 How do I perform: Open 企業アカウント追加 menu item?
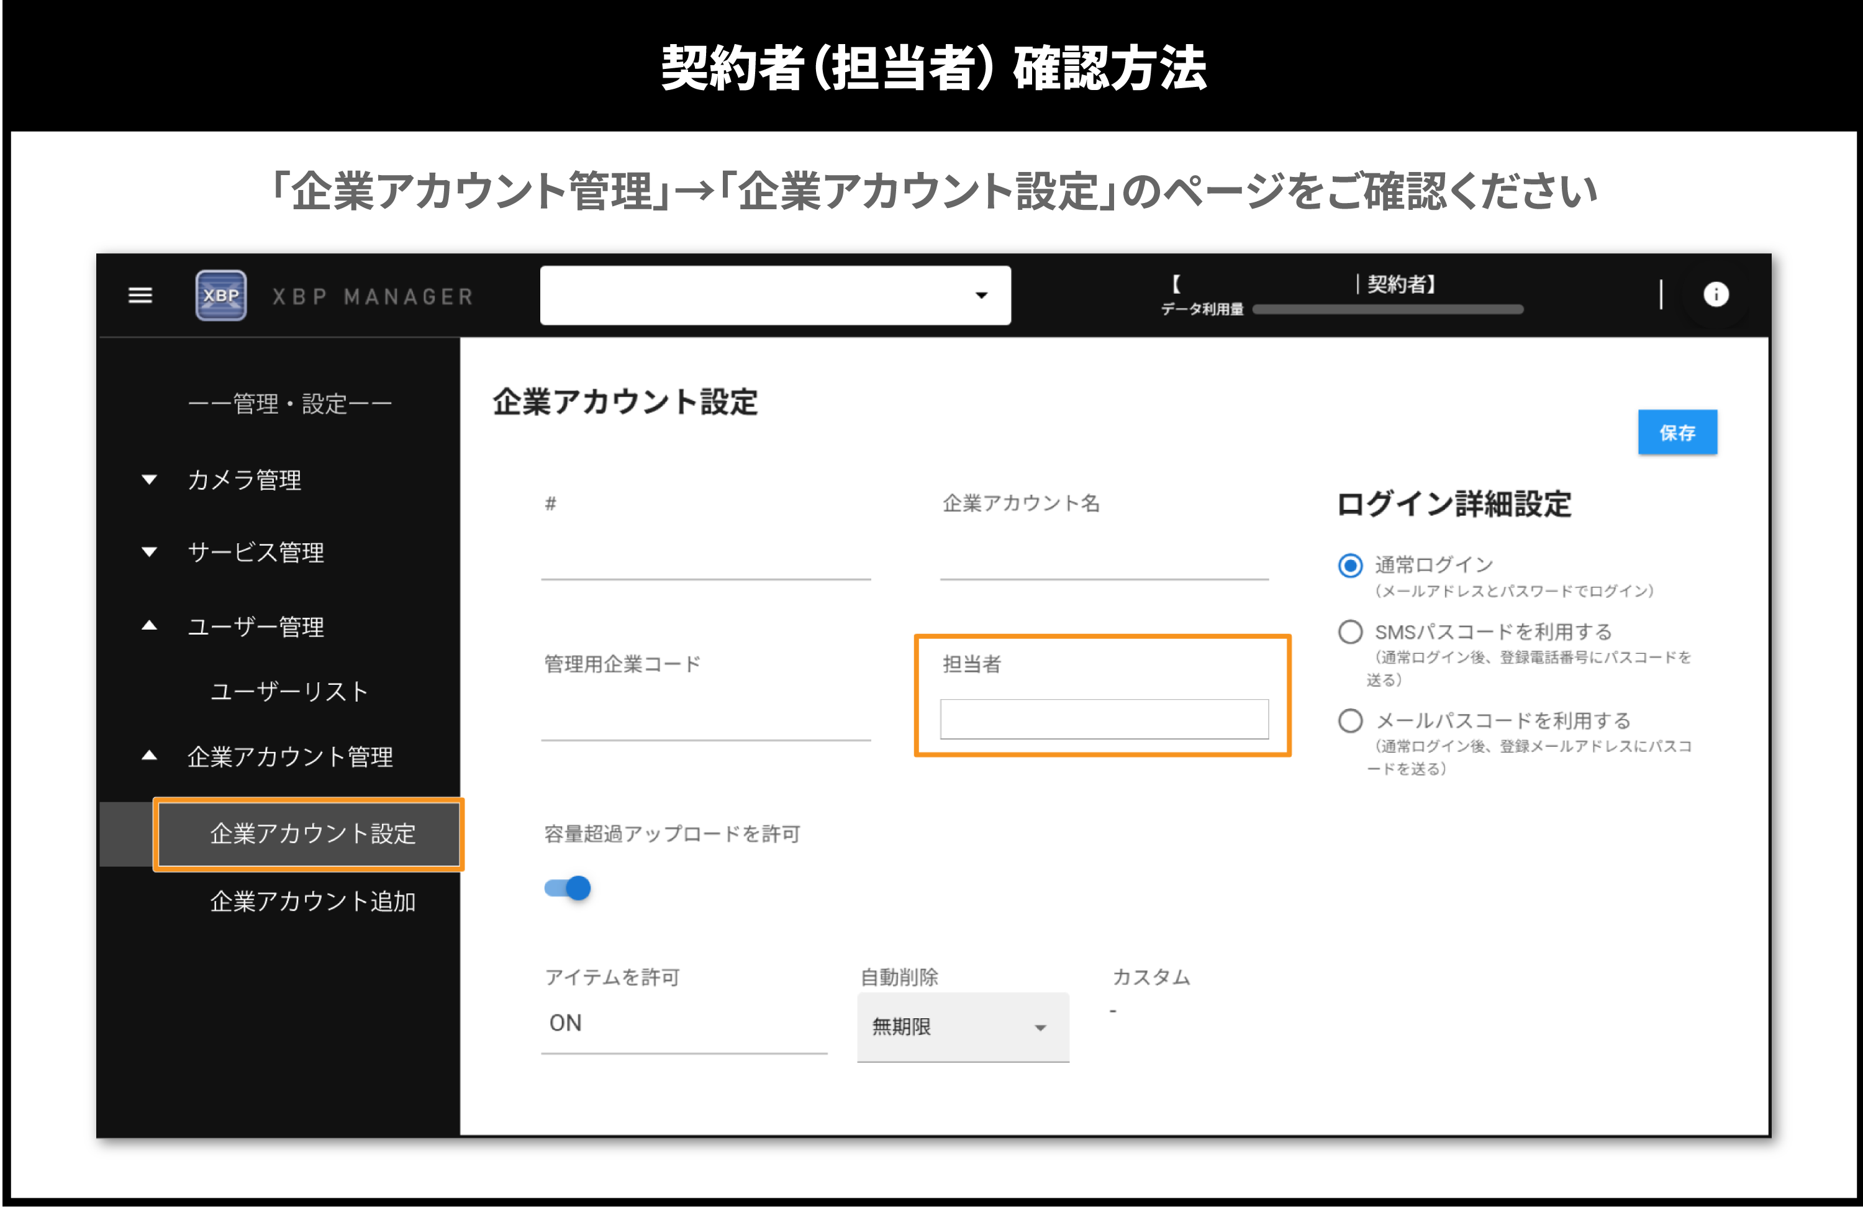[x=312, y=901]
